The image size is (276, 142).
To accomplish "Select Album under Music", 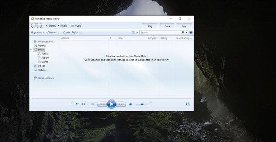I will (x=45, y=58).
